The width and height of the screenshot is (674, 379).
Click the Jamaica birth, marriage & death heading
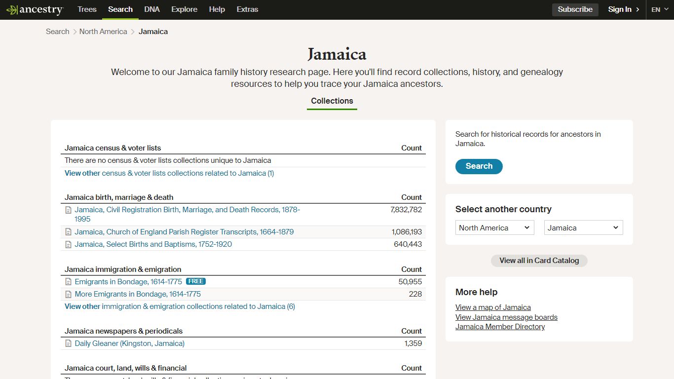(x=119, y=197)
